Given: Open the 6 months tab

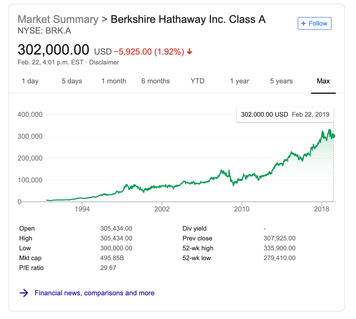Looking at the screenshot, I should (x=156, y=81).
